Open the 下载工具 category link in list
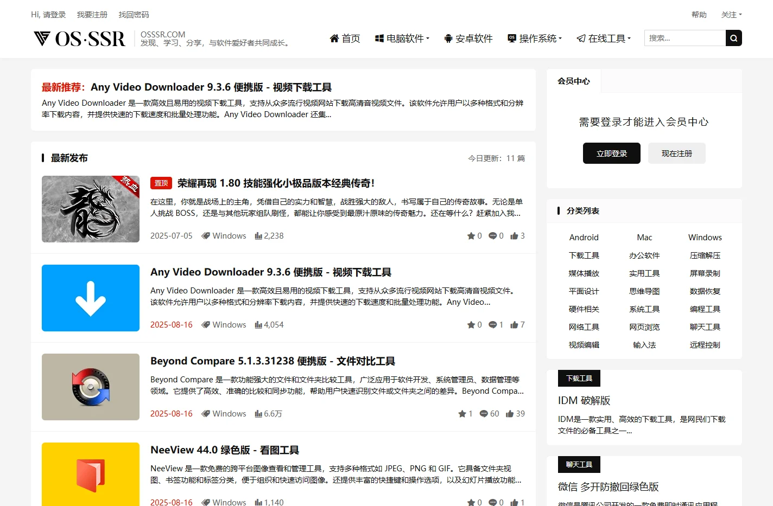Image resolution: width=773 pixels, height=506 pixels. [x=584, y=255]
